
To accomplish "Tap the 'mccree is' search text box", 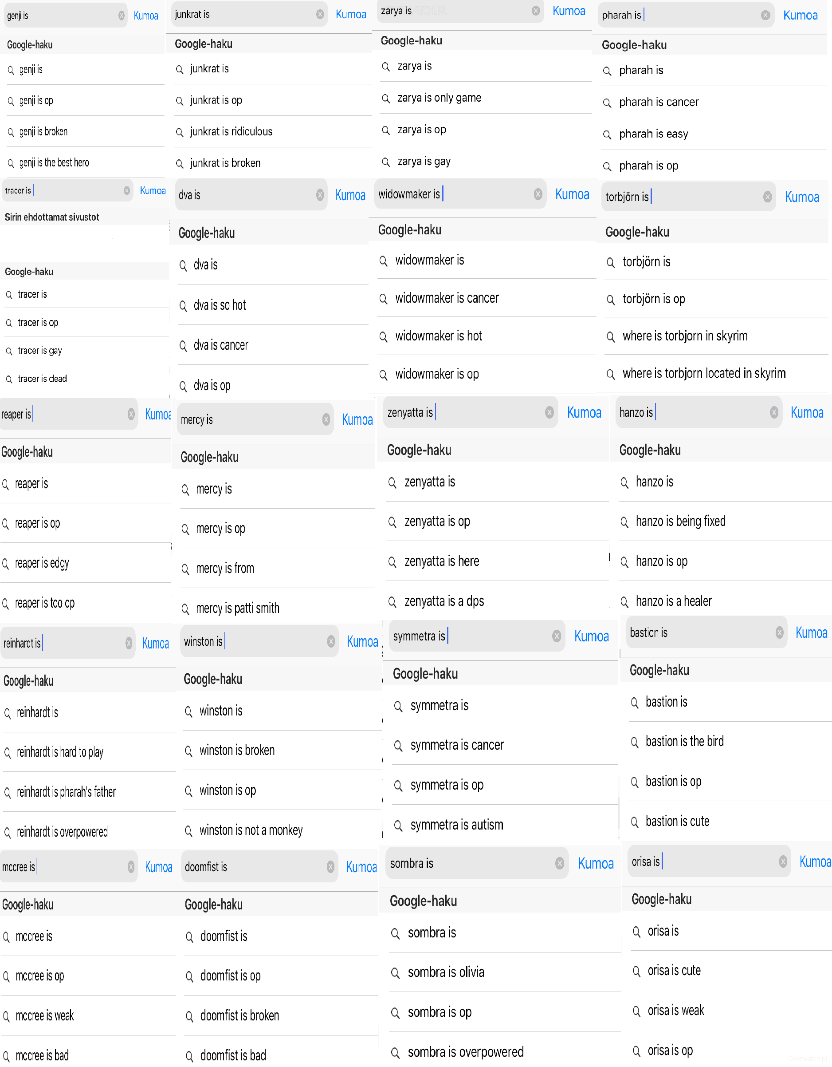I will pyautogui.click(x=63, y=867).
